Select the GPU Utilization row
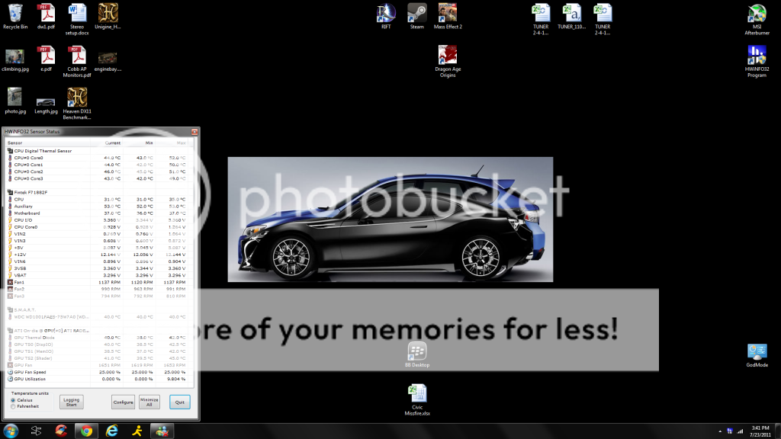Screen dimensions: 781x439 (97, 379)
